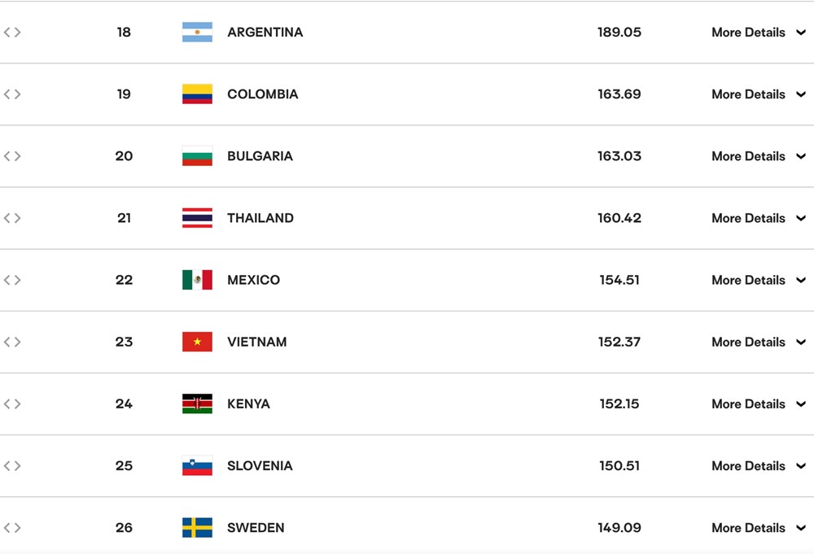The height and width of the screenshot is (554, 814).
Task: Click the Kenya flag icon
Action: pyautogui.click(x=197, y=404)
